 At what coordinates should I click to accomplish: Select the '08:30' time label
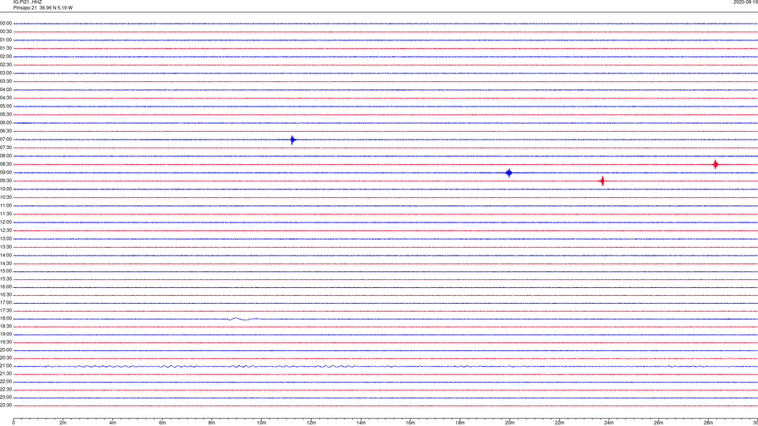click(6, 164)
